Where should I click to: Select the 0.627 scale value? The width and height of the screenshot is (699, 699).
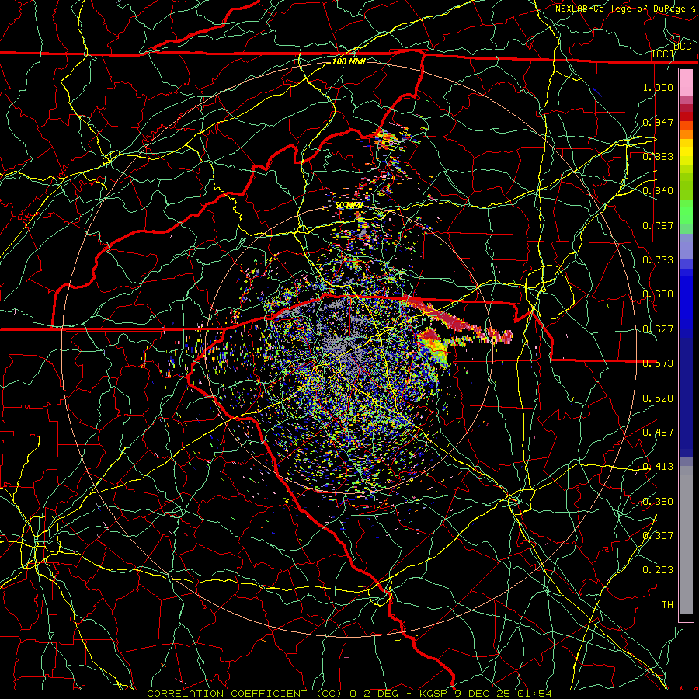click(x=658, y=329)
